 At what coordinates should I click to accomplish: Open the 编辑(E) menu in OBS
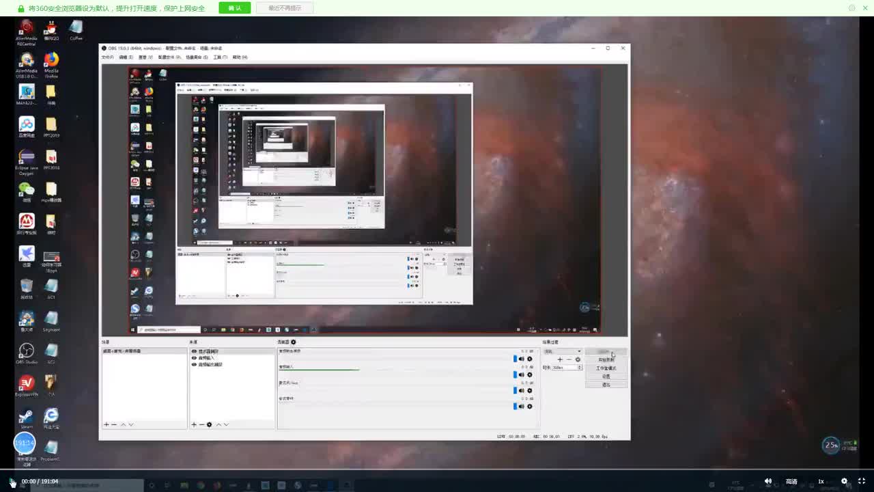point(126,57)
